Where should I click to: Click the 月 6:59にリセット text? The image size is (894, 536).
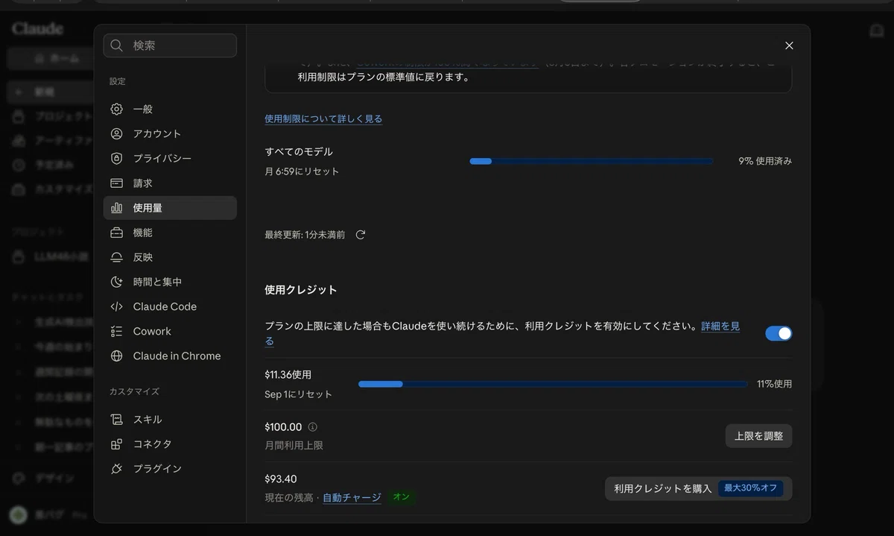302,171
